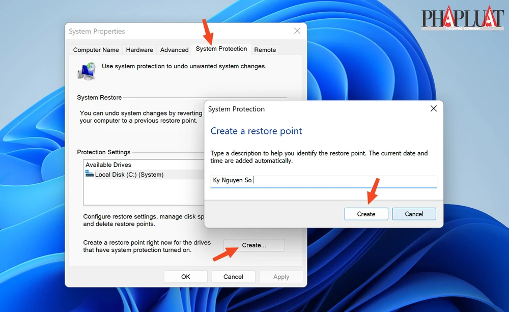Image resolution: width=509 pixels, height=312 pixels.
Task: Cancel the restore point creation dialog
Action: pyautogui.click(x=414, y=214)
